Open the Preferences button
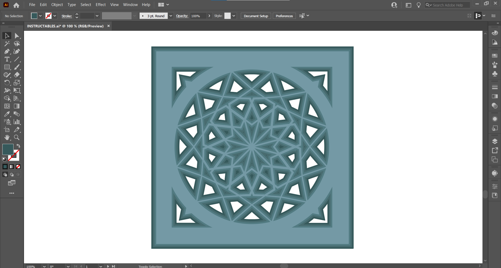This screenshot has height=268, width=501. [284, 16]
